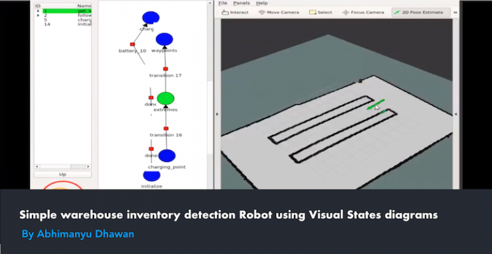Select tree row with ID 14
Viewport: 492px width, 254px height.
[x=63, y=24]
